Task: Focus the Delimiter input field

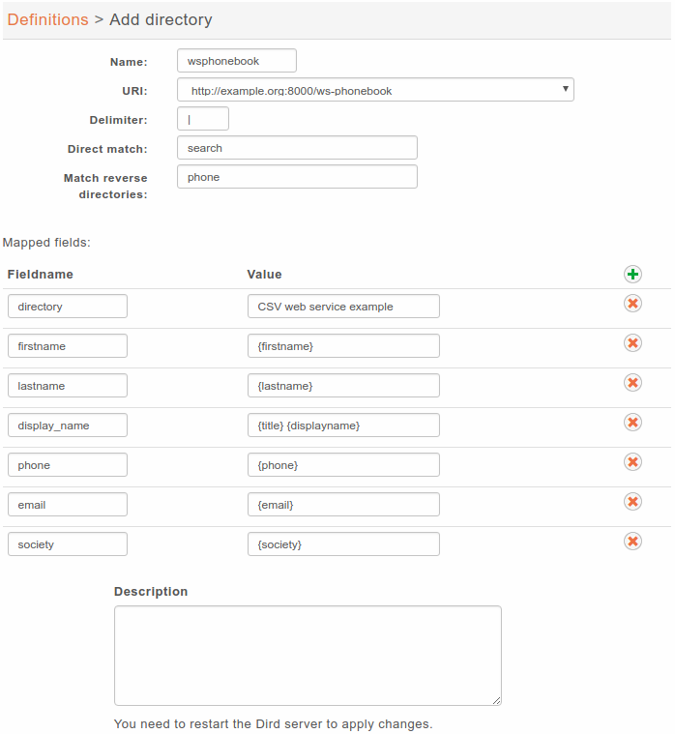Action: 203,119
